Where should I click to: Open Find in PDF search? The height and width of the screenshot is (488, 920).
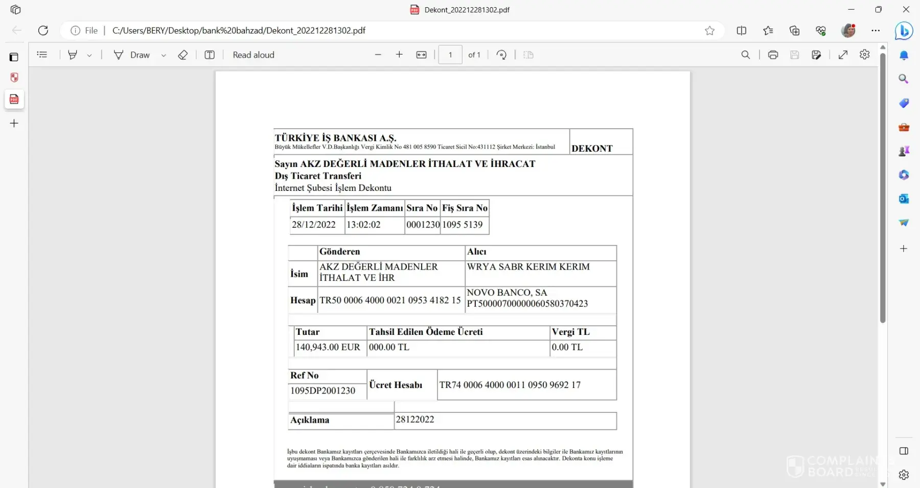[746, 55]
